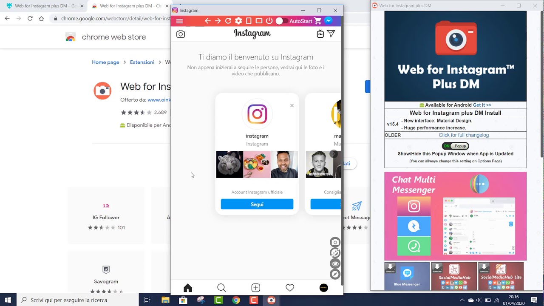Switch to portrait phone layout icon
The height and width of the screenshot is (306, 544).
click(x=249, y=21)
